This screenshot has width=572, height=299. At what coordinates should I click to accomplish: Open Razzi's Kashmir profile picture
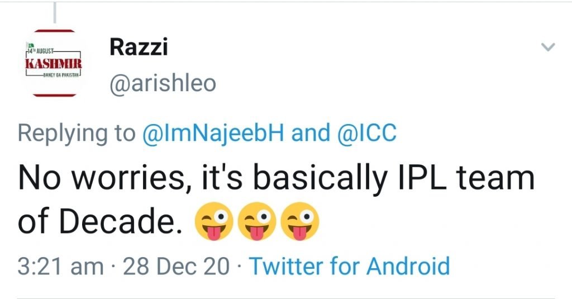tap(54, 63)
